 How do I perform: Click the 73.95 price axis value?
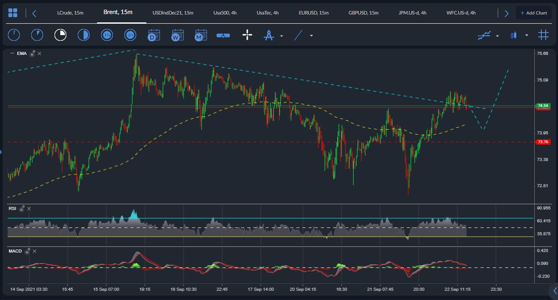pyautogui.click(x=542, y=133)
